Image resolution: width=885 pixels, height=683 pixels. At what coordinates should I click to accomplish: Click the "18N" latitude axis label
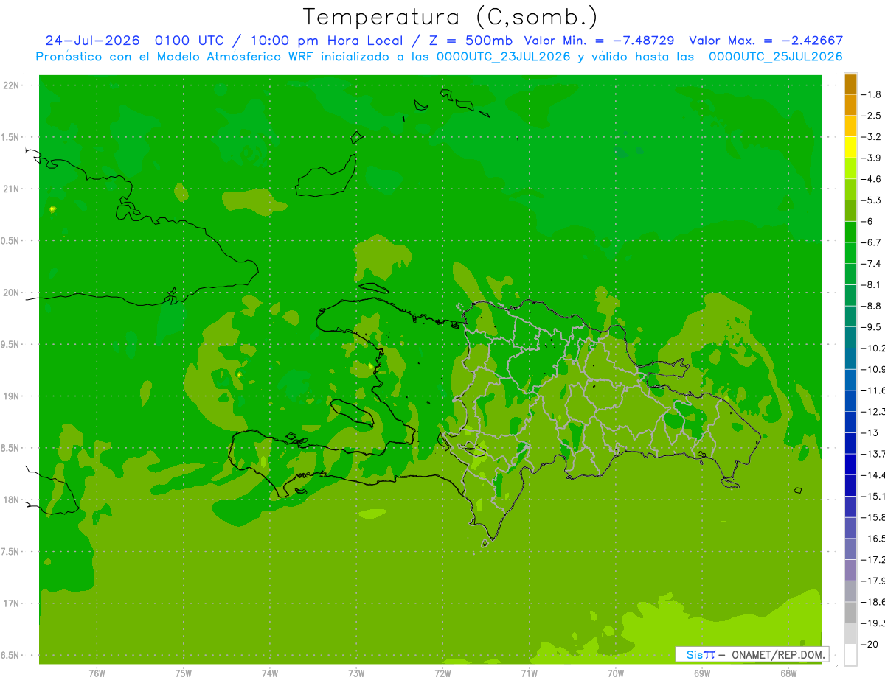coord(11,500)
